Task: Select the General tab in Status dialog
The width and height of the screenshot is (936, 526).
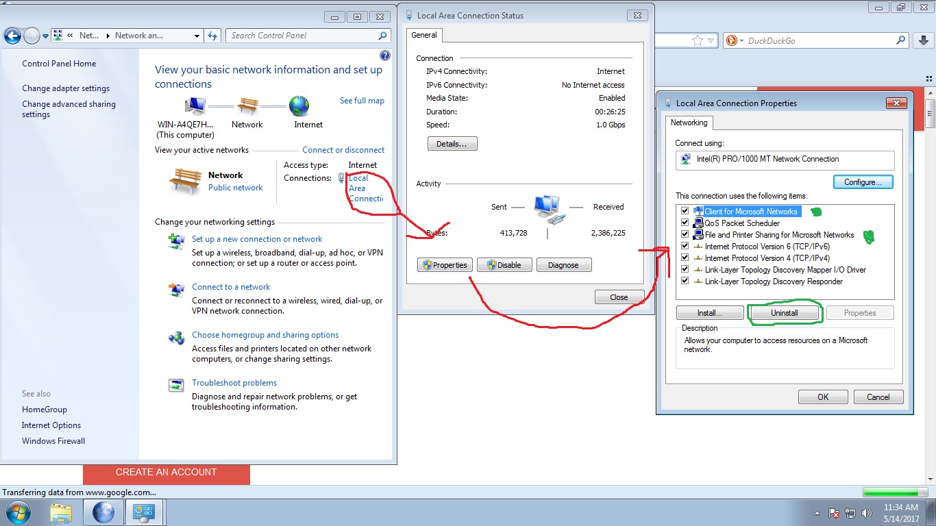Action: tap(424, 35)
